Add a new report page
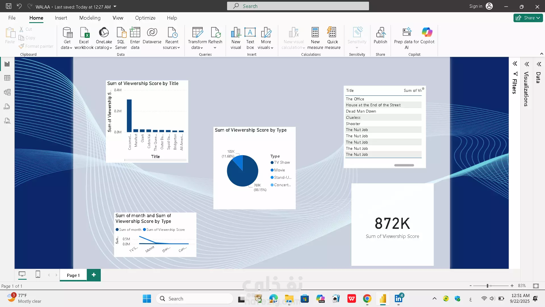 coord(94,275)
